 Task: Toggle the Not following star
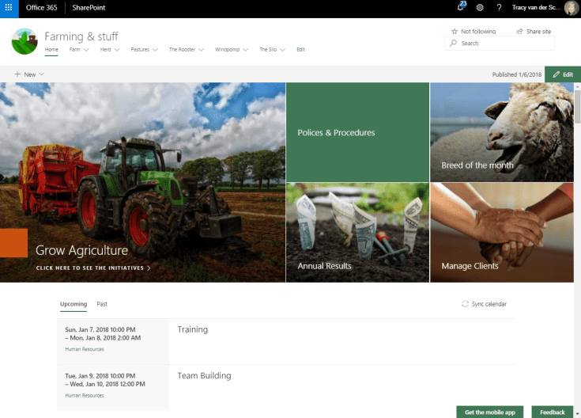[x=454, y=32]
